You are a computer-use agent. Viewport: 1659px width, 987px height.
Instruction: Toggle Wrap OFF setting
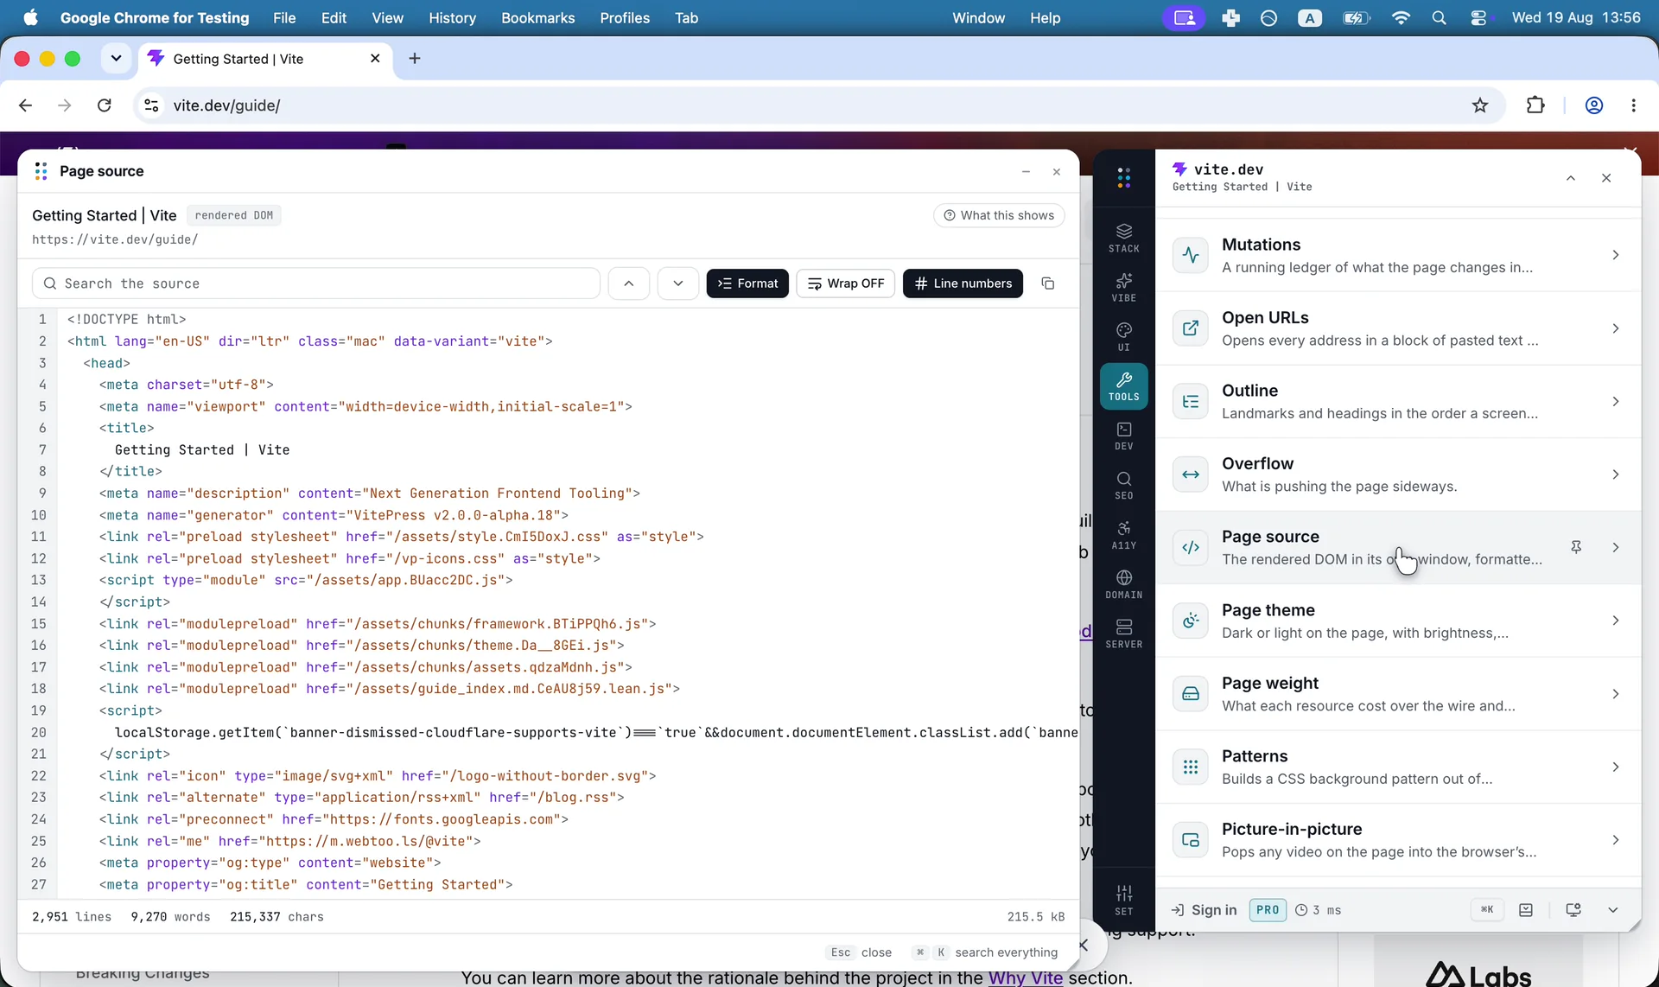(845, 283)
